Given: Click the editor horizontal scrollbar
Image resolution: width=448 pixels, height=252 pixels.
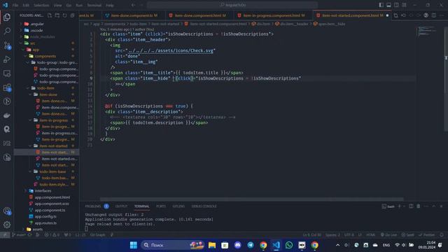Looking at the screenshot, I should pos(252,199).
